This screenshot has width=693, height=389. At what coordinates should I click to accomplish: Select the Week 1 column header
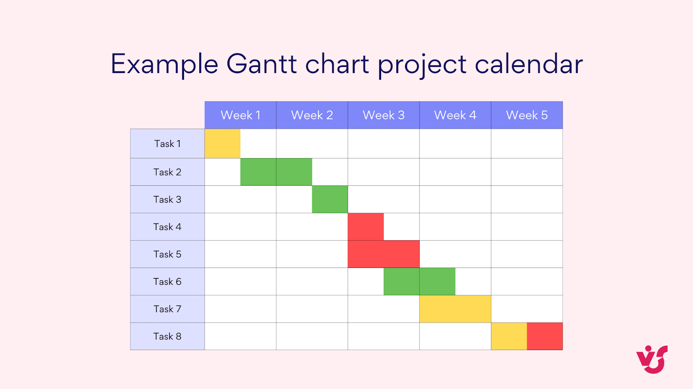pyautogui.click(x=240, y=115)
